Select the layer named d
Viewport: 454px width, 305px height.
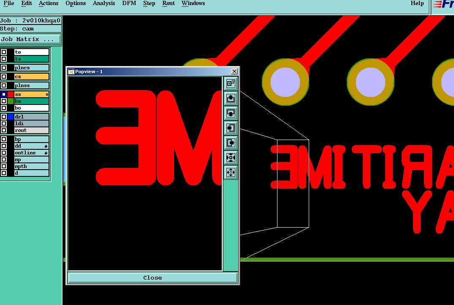32,173
